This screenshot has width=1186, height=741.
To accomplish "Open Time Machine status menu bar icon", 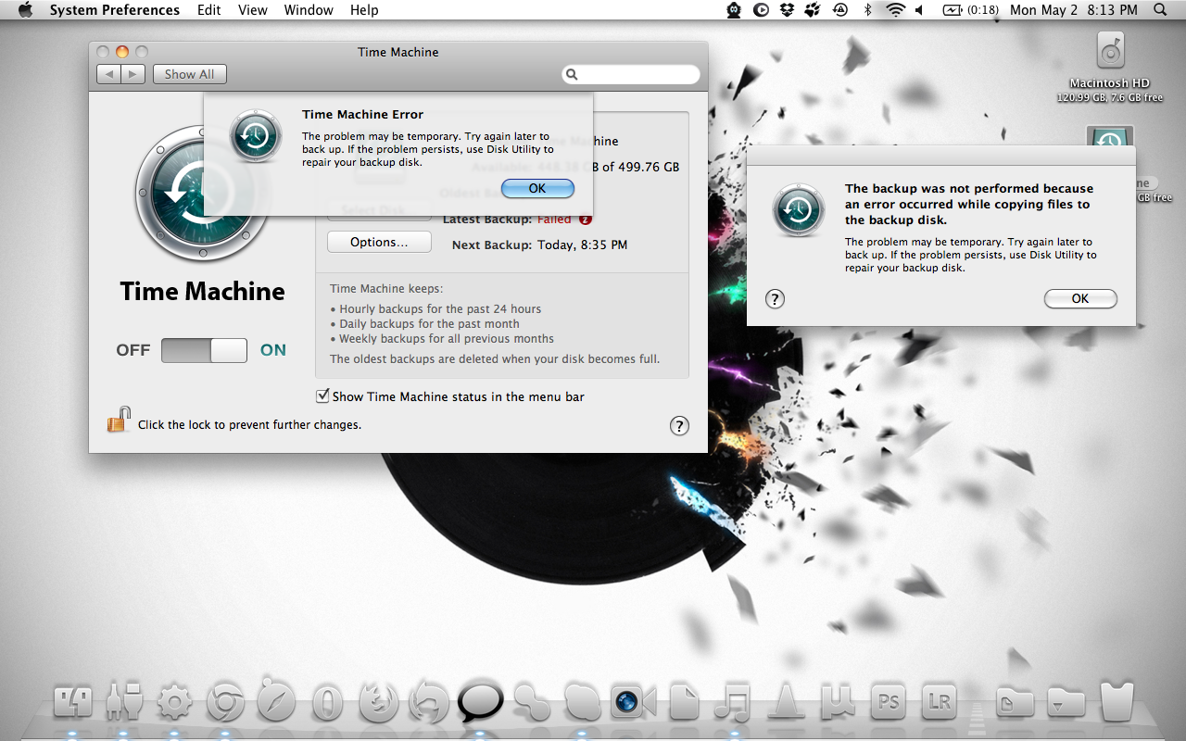I will (840, 10).
